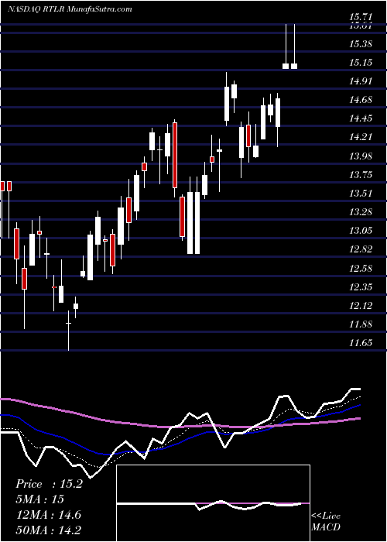387x542 pixels.
Task: Click the 50MA : 14.2 readout
Action: pos(48,530)
